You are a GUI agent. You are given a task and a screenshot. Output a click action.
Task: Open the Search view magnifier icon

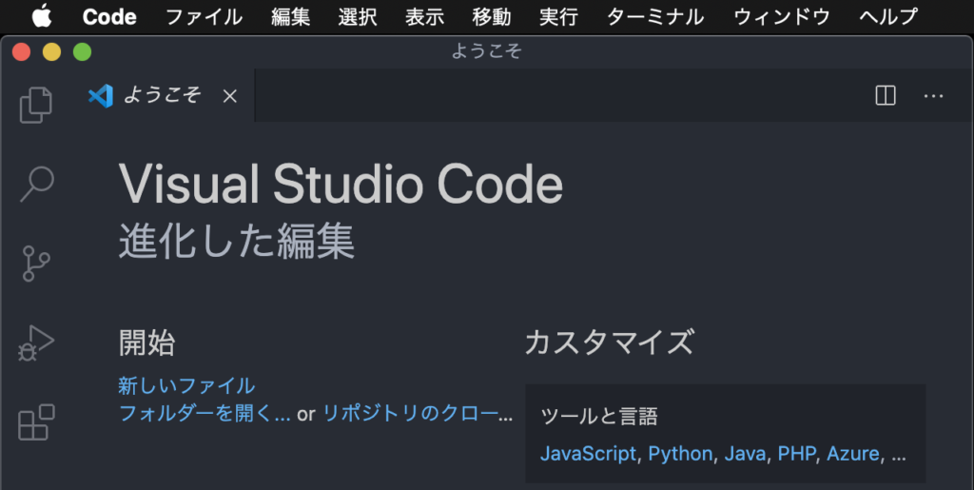click(x=37, y=184)
